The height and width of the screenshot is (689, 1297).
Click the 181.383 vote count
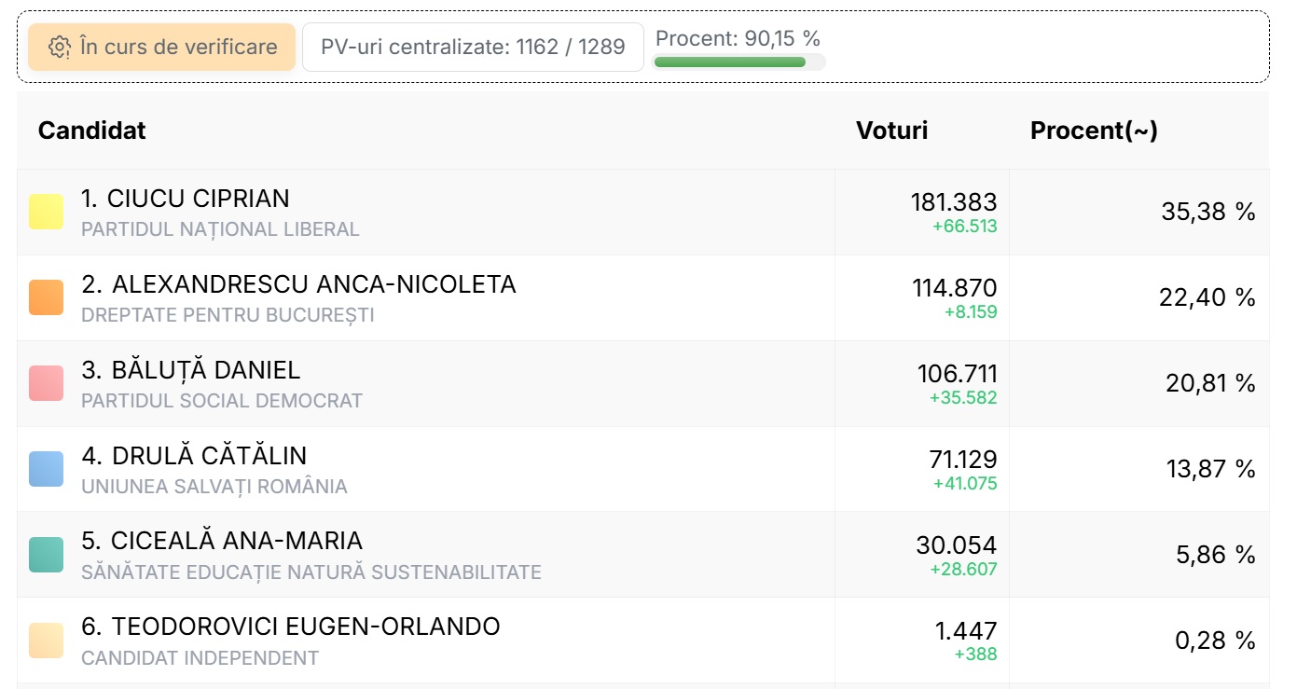pos(953,201)
